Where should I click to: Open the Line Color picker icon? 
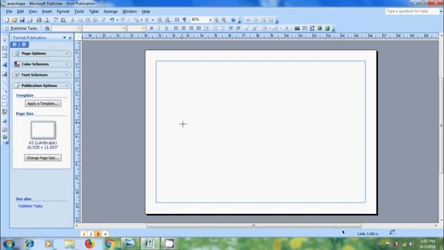[x=275, y=28]
